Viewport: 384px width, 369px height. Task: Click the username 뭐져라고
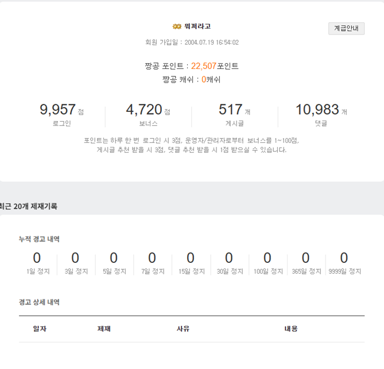[197, 26]
